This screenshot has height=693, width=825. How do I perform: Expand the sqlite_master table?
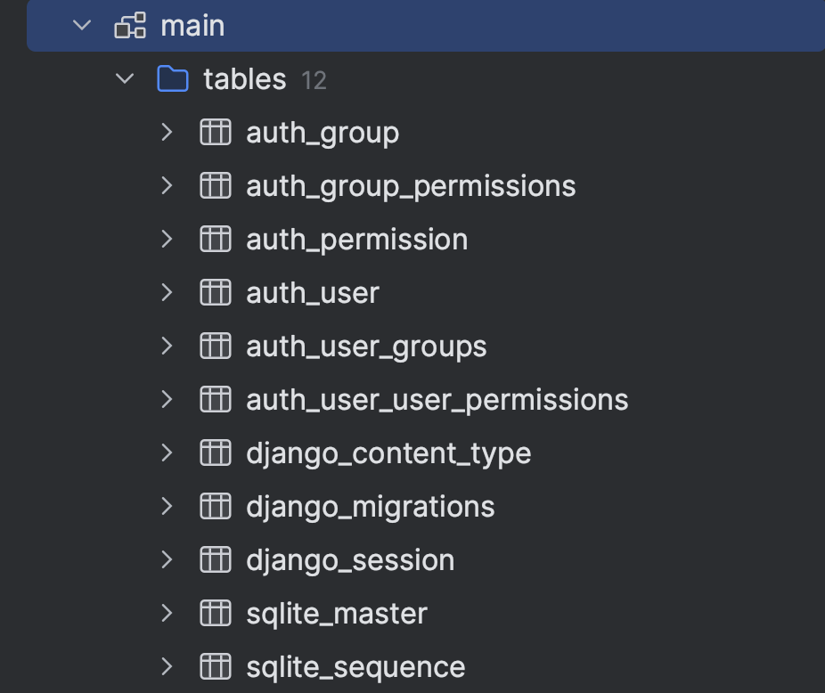point(167,614)
